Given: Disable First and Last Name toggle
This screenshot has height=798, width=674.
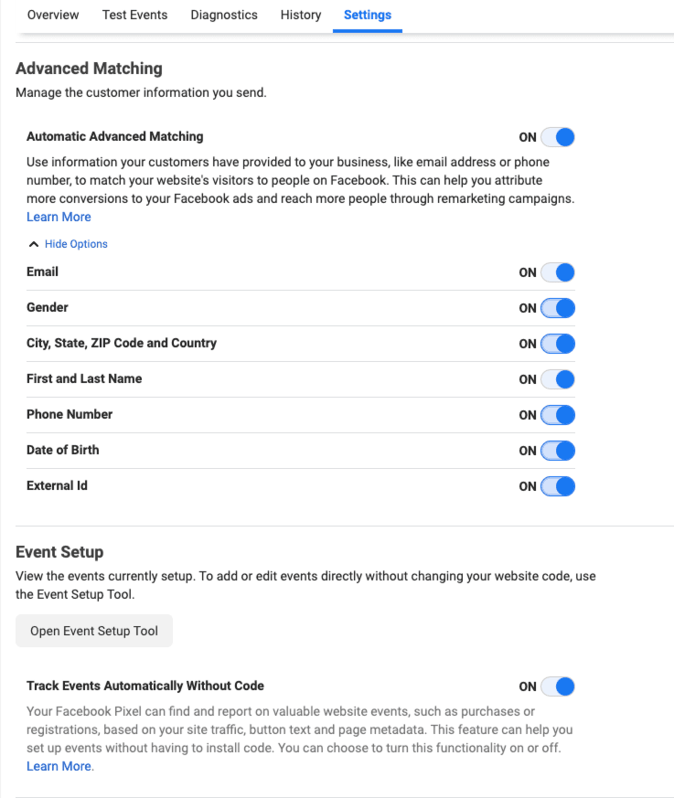Looking at the screenshot, I should 558,379.
